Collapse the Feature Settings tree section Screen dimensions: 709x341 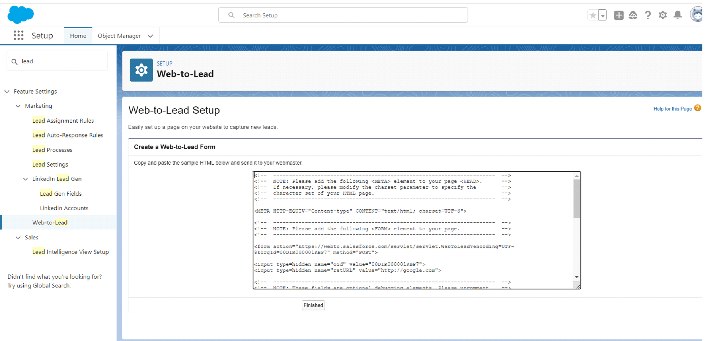(7, 91)
